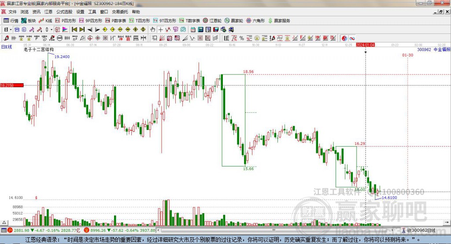
Task: Open the 文件 menu
Action: coord(12,12)
